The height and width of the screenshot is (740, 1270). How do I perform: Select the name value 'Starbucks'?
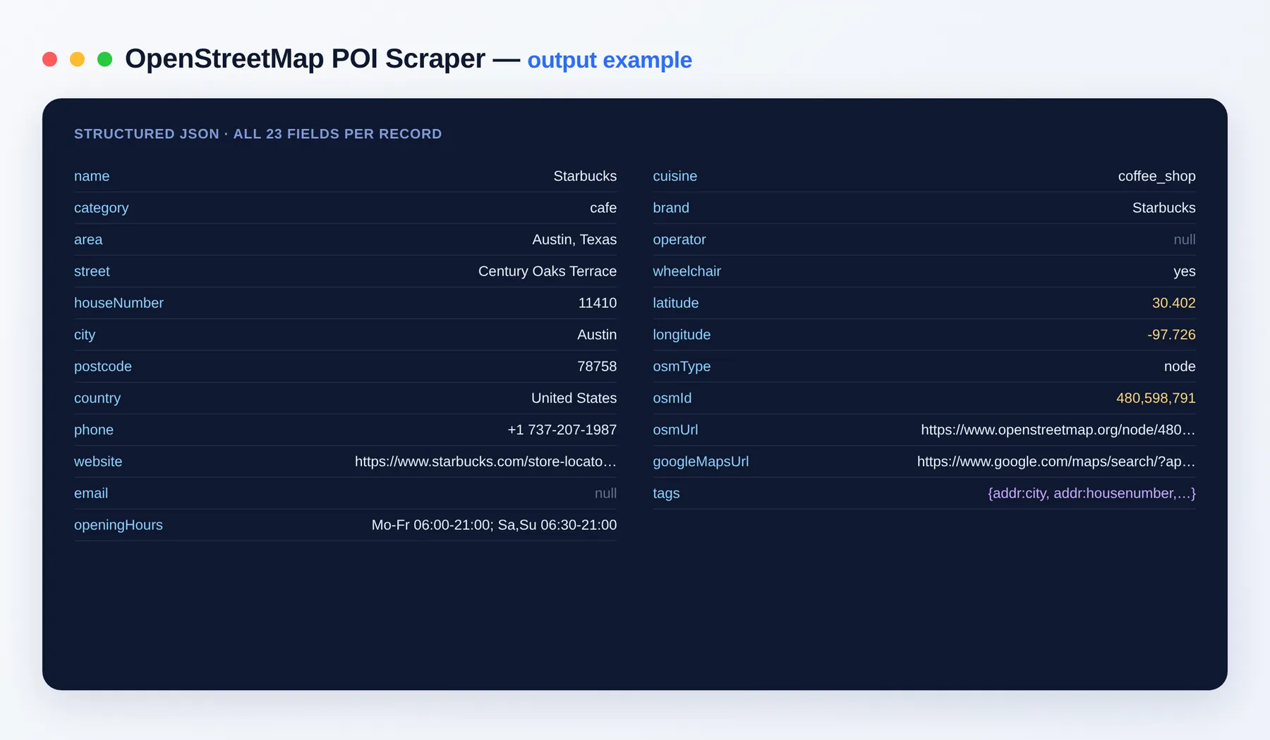(585, 176)
